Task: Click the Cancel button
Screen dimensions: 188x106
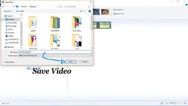Action: [x=84, y=62]
